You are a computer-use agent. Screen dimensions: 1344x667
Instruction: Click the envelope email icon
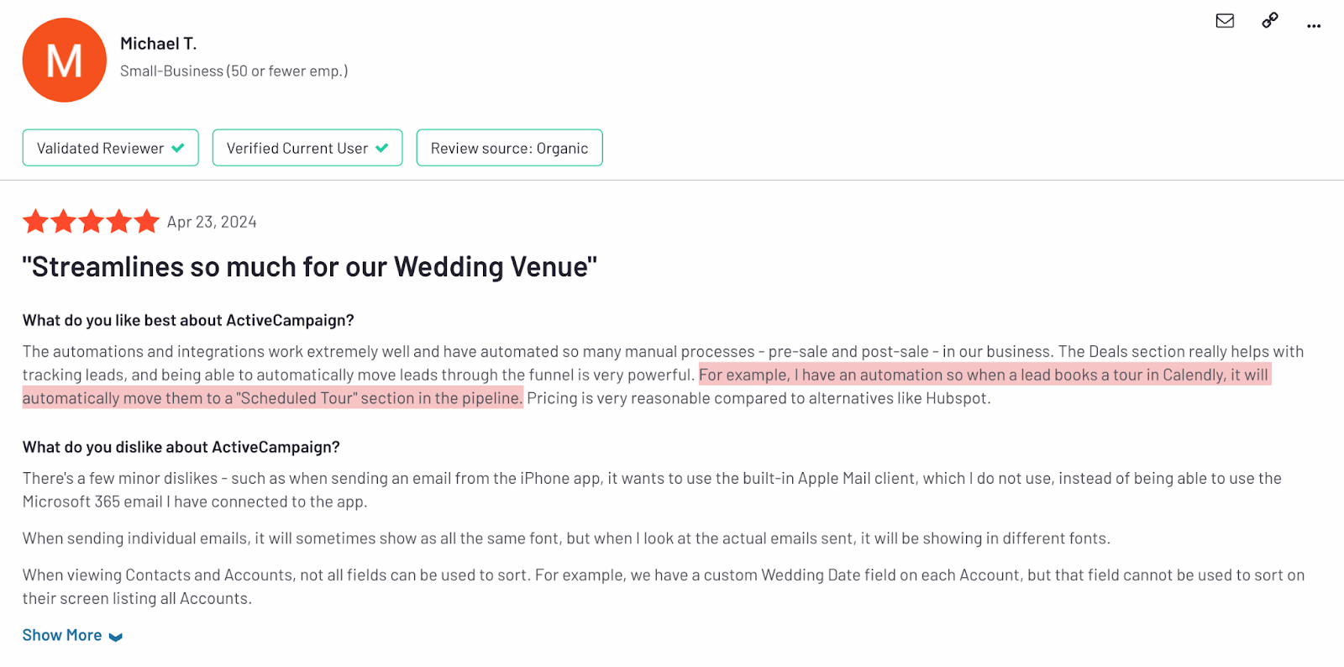pyautogui.click(x=1225, y=21)
